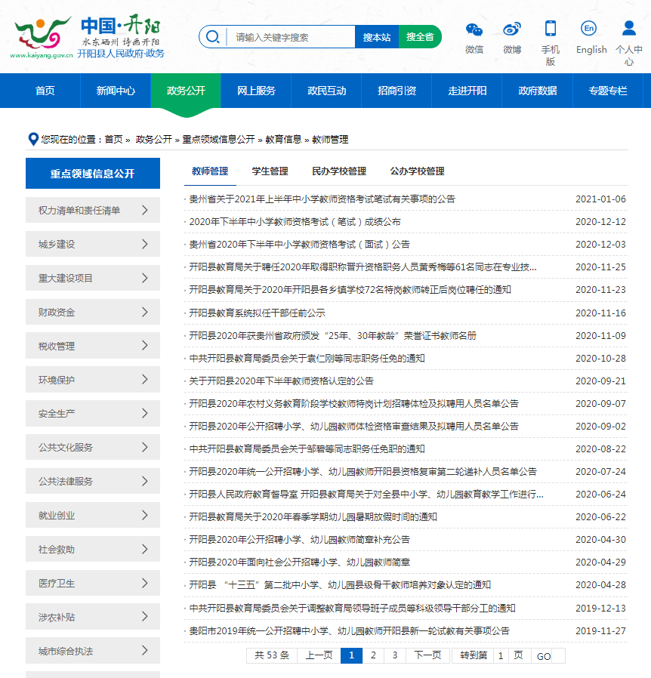Select the 民办学校管理 tab
Image resolution: width=651 pixels, height=678 pixels.
(x=339, y=171)
